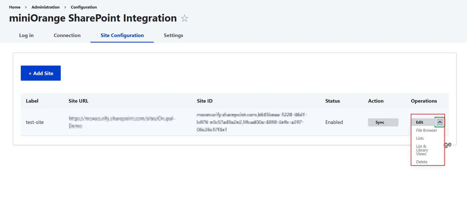Image resolution: width=467 pixels, height=209 pixels.
Task: Edit the test-site configuration
Action: coord(423,122)
